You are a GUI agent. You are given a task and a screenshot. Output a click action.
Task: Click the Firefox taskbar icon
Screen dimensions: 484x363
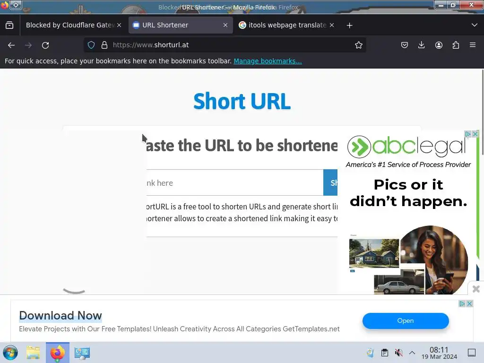pos(57,353)
